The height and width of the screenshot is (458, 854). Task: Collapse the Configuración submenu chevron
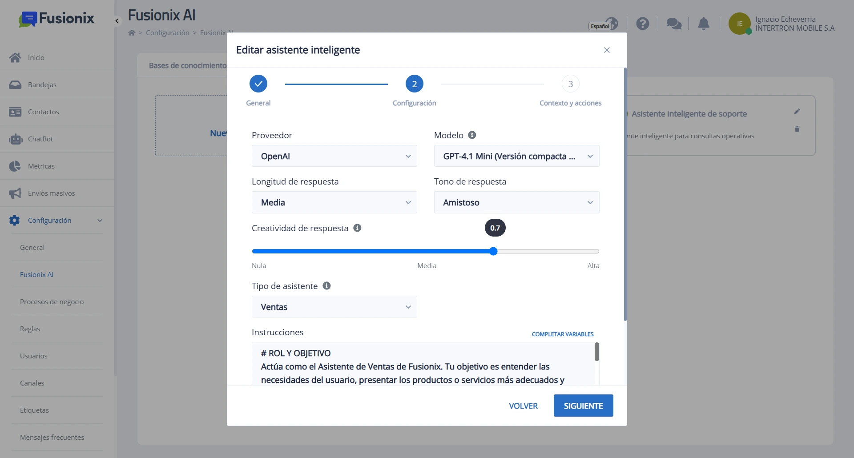[x=100, y=221]
